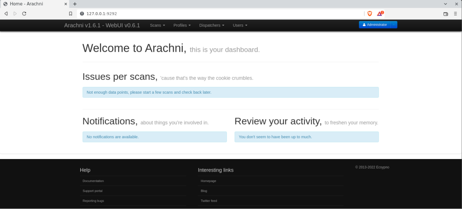Click the 'Not enough data points' notice
The width and height of the screenshot is (462, 209).
click(231, 92)
